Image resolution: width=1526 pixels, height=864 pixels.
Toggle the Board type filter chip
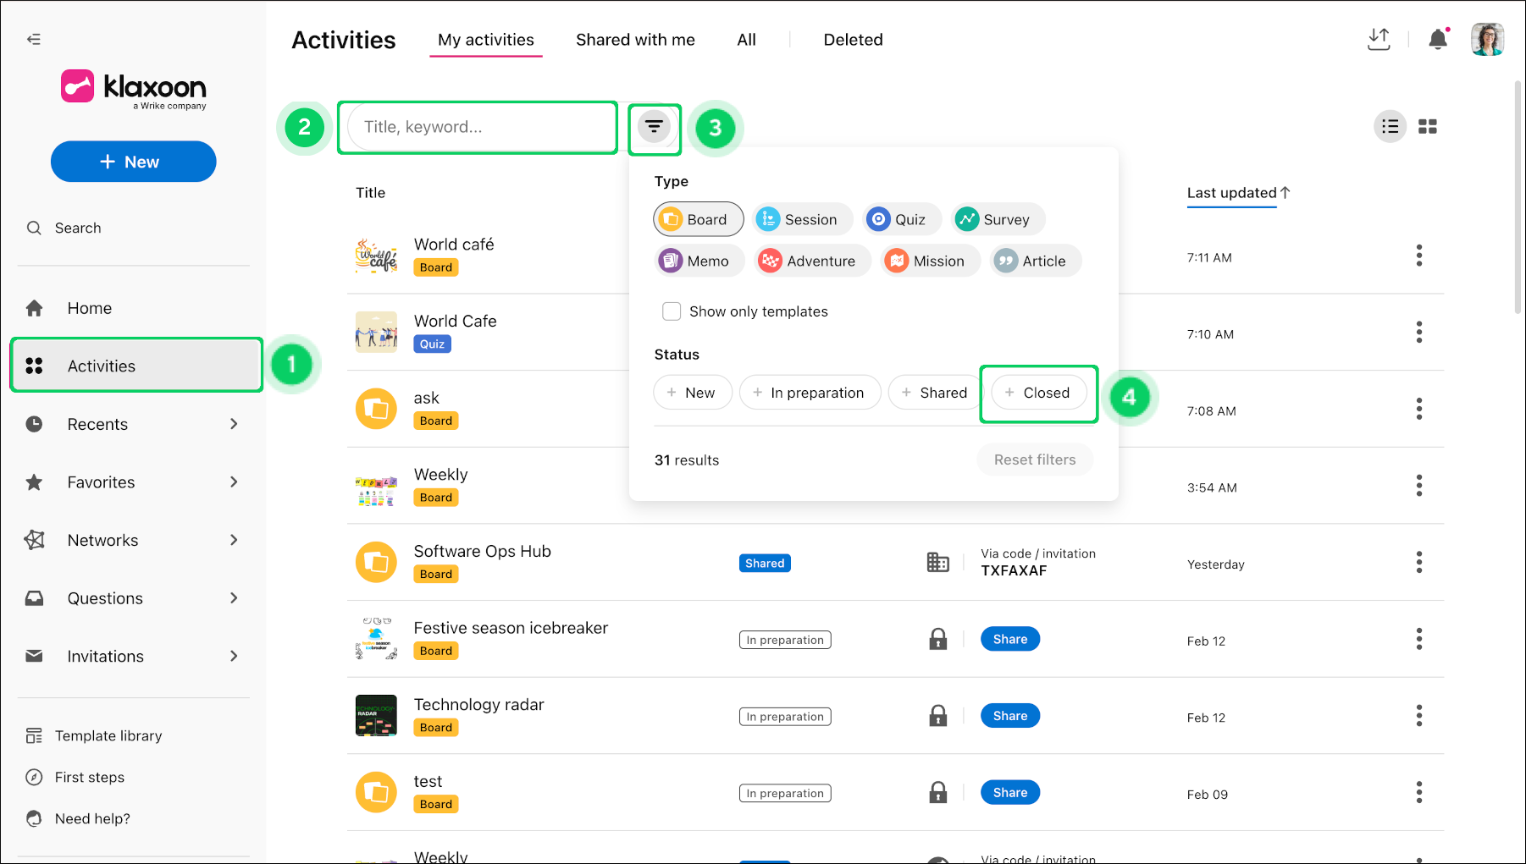point(698,219)
